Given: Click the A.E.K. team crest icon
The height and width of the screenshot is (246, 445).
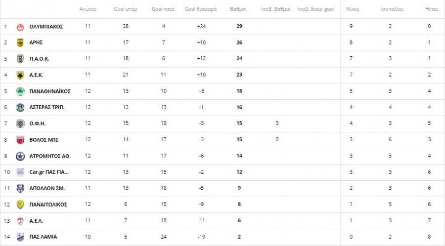Looking at the screenshot, I should 20,75.
